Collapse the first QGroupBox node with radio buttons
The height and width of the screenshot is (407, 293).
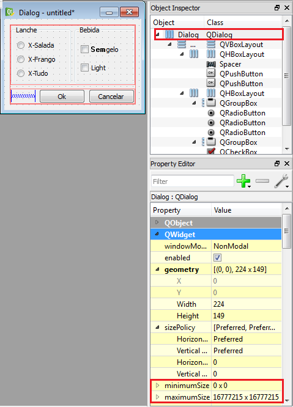(x=195, y=103)
